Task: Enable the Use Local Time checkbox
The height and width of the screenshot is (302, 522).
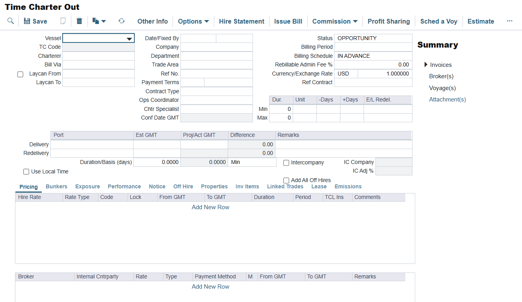Action: pyautogui.click(x=26, y=171)
